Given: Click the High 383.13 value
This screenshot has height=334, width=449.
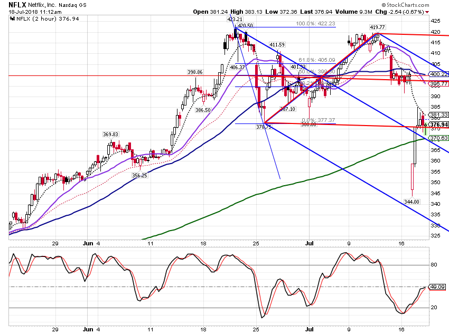Looking at the screenshot, I should click(x=246, y=12).
